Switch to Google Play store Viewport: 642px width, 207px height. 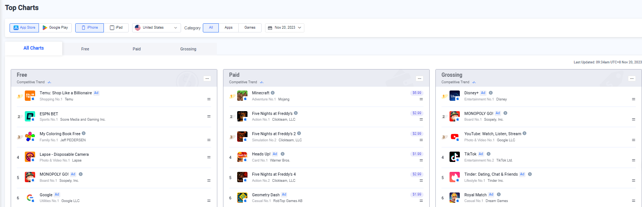click(55, 27)
